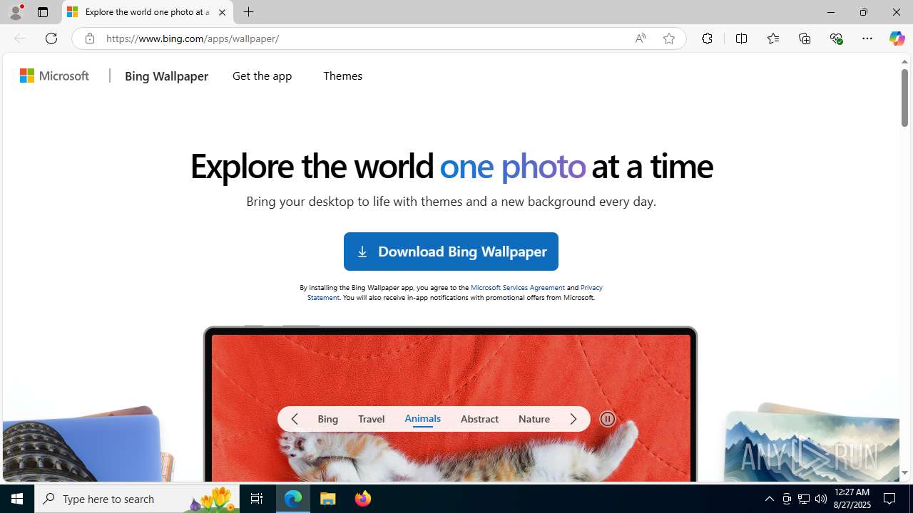Click the kitten wallpaper preview image
Screen dimensions: 913x513
point(451,408)
